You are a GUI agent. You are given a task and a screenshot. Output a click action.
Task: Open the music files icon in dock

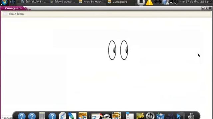pyautogui.click(x=63, y=115)
